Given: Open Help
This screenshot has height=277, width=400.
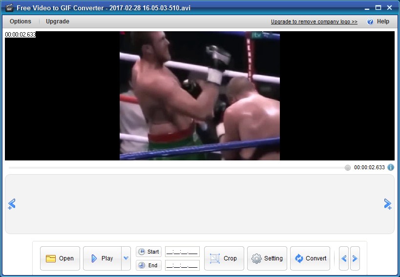Looking at the screenshot, I should point(378,21).
